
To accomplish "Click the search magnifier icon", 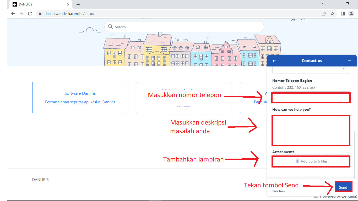I will click(x=111, y=27).
